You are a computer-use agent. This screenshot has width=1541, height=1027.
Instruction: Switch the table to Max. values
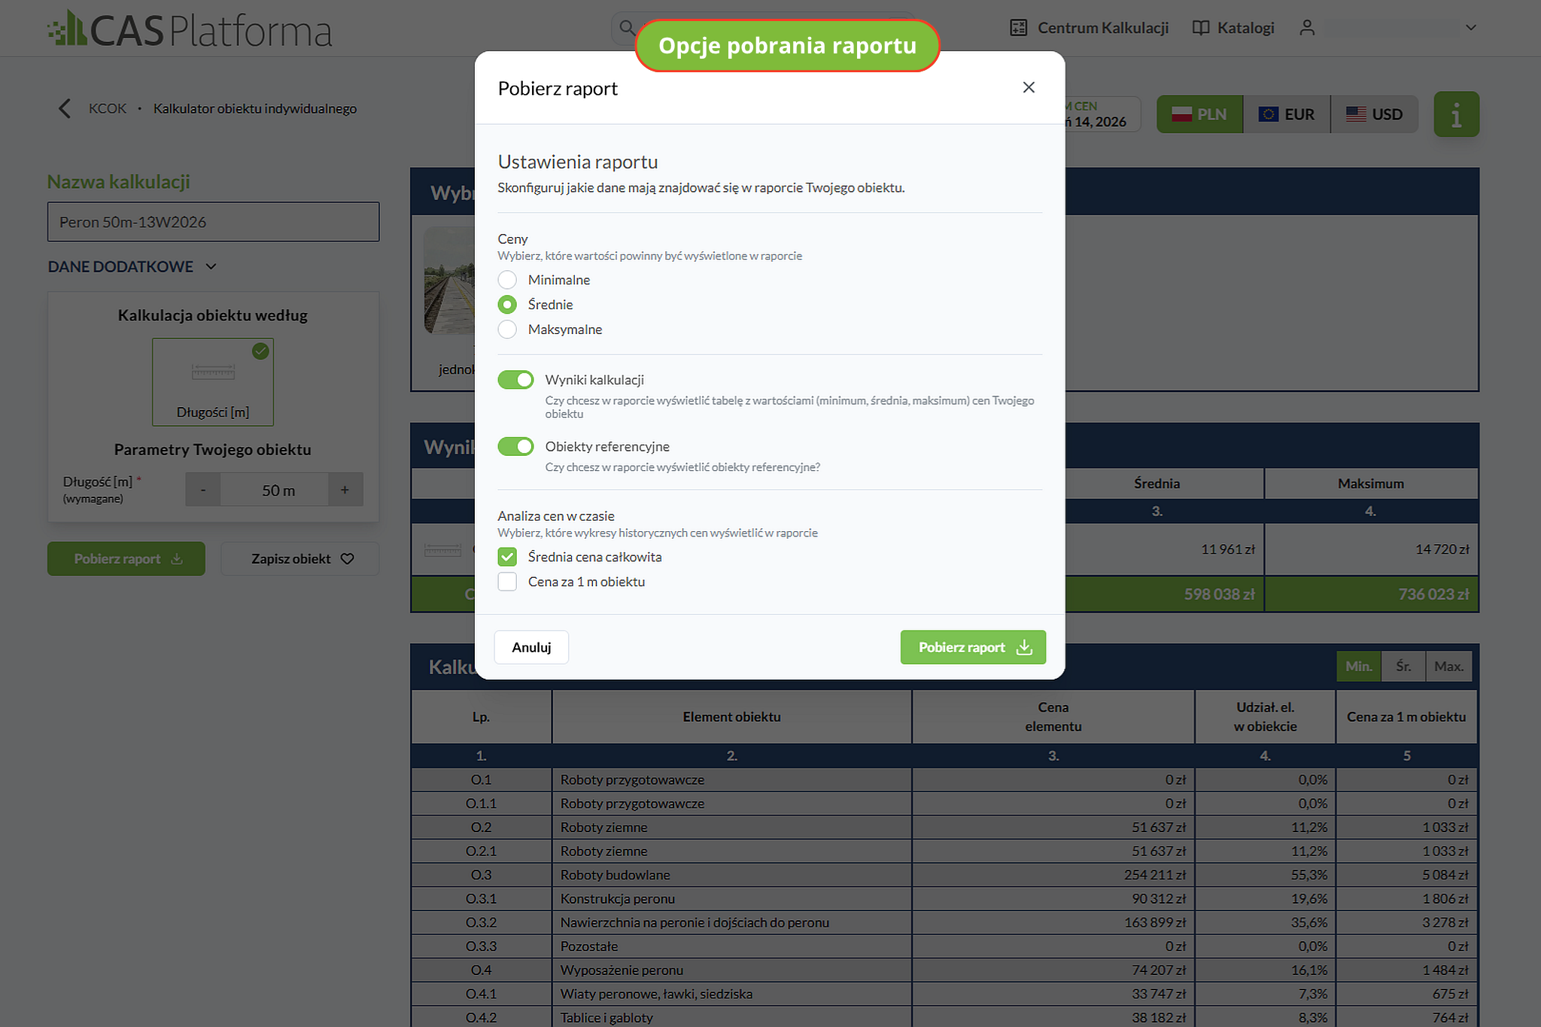(x=1448, y=667)
